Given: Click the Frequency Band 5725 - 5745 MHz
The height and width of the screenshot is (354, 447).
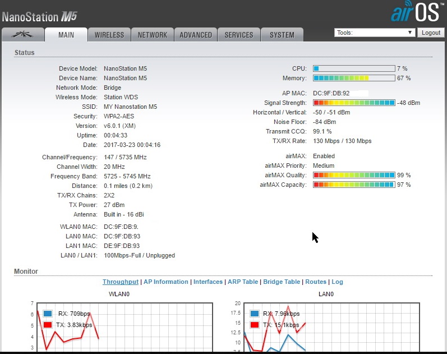Looking at the screenshot, I should pyautogui.click(x=127, y=176).
